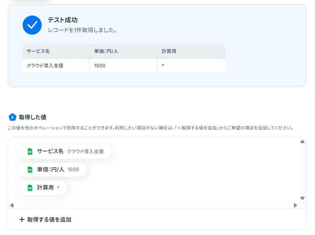Click the 単価:円/人 table column header
315x235 pixels.
click(124, 52)
